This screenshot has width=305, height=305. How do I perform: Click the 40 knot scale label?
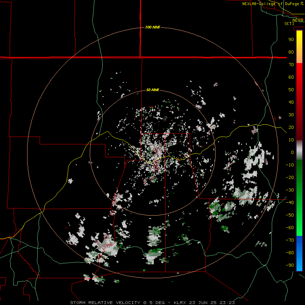click(291, 102)
